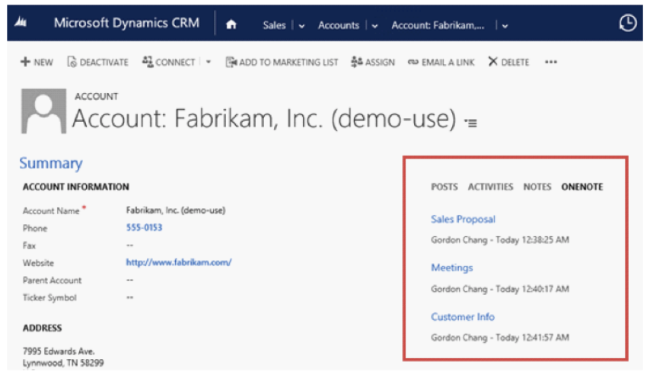Screen dimensions: 650x378
Task: Click the Email a Link chain icon
Action: 413,62
